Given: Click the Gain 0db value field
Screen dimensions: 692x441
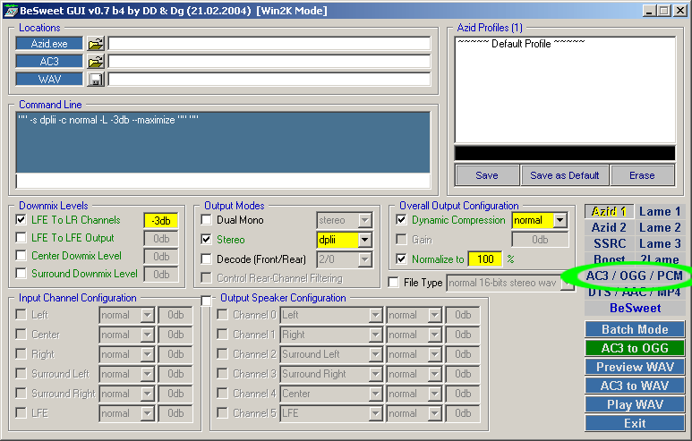Looking at the screenshot, I should tap(540, 240).
